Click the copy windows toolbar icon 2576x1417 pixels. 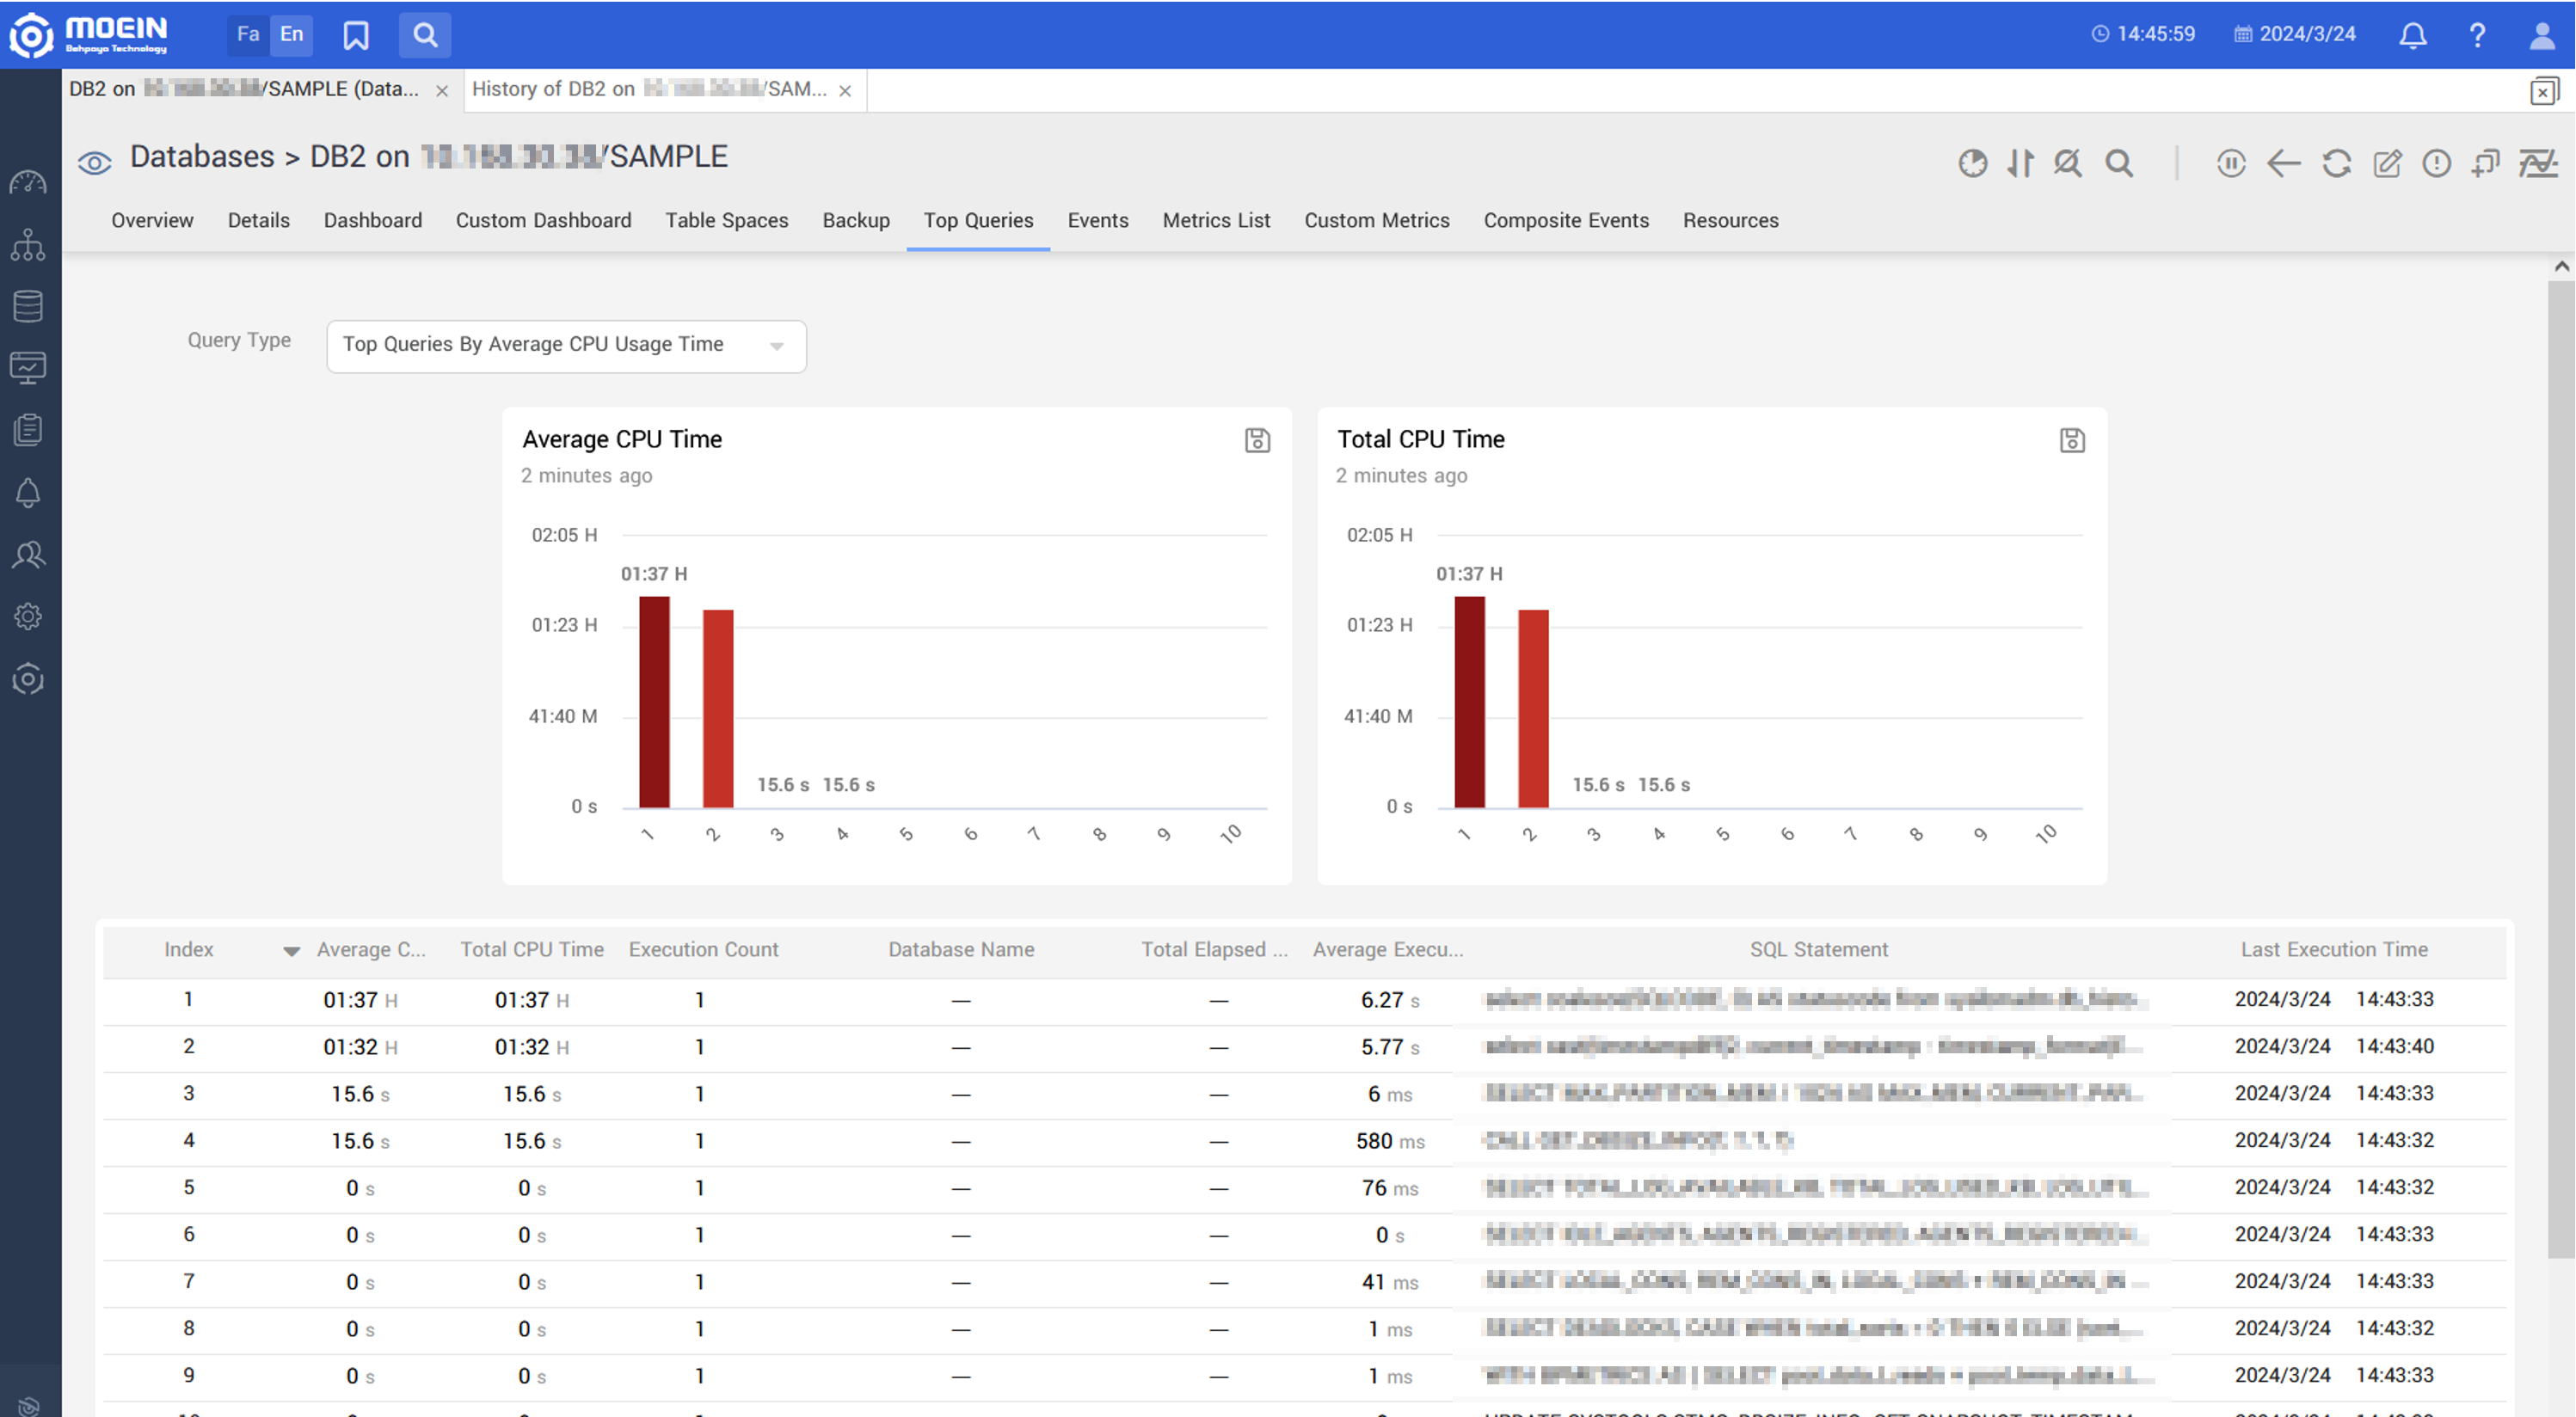[x=2486, y=163]
